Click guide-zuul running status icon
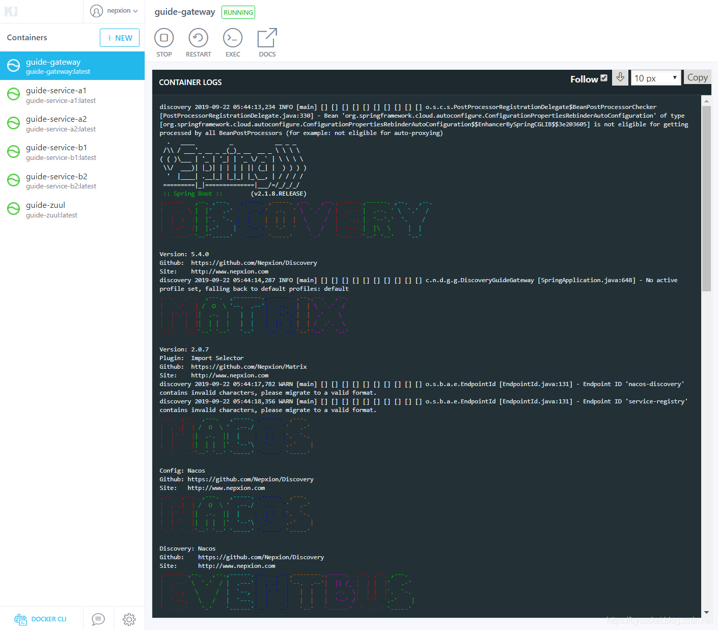 pos(13,208)
